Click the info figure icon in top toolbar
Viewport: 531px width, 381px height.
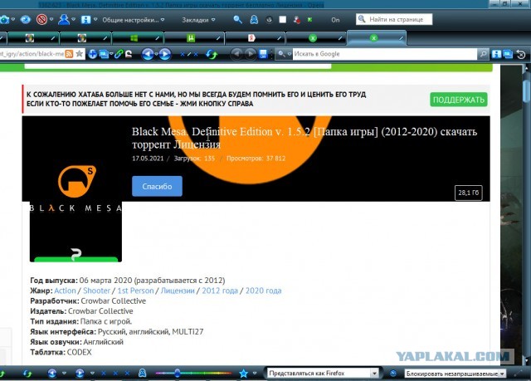click(x=85, y=20)
